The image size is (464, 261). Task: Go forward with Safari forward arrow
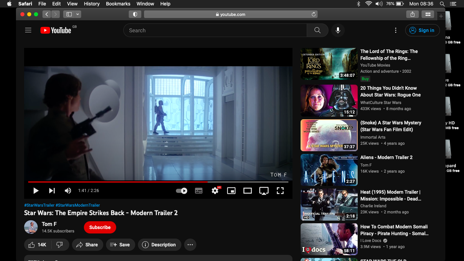(x=55, y=14)
